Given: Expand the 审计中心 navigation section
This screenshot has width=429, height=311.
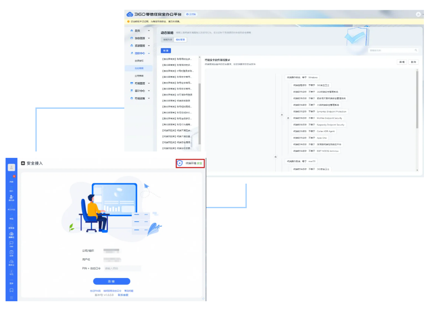Looking at the screenshot, I should click(140, 91).
